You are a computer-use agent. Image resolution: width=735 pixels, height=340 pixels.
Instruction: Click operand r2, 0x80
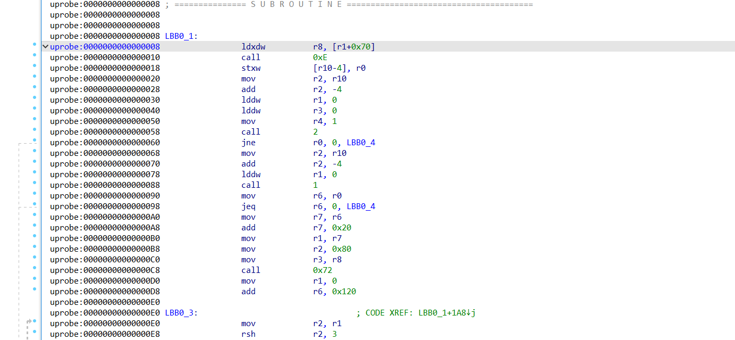tap(332, 249)
